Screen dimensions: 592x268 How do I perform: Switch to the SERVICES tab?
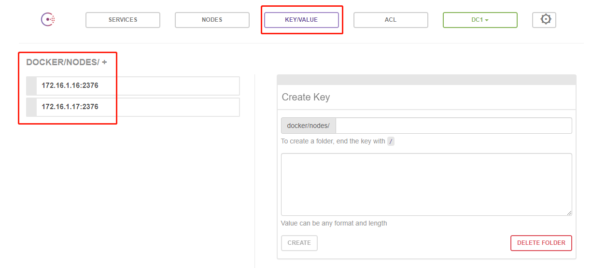[x=123, y=20]
